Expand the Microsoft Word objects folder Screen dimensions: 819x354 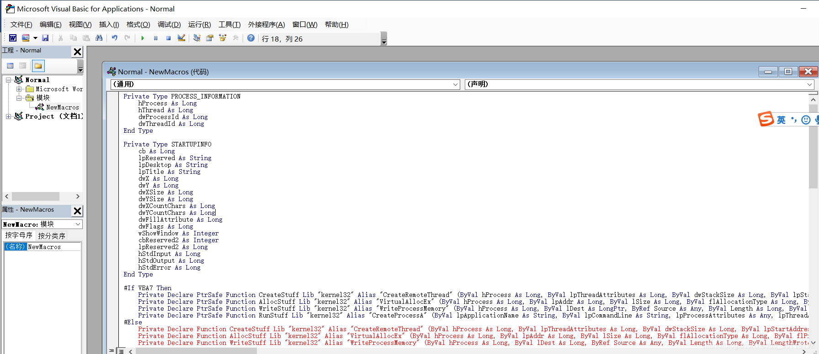coord(19,89)
